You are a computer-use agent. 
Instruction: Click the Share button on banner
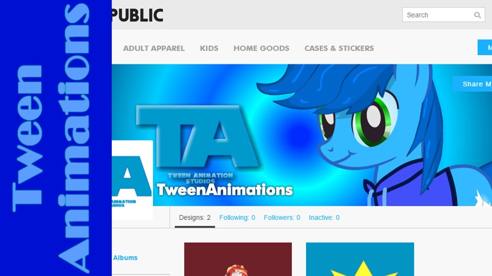[472, 84]
